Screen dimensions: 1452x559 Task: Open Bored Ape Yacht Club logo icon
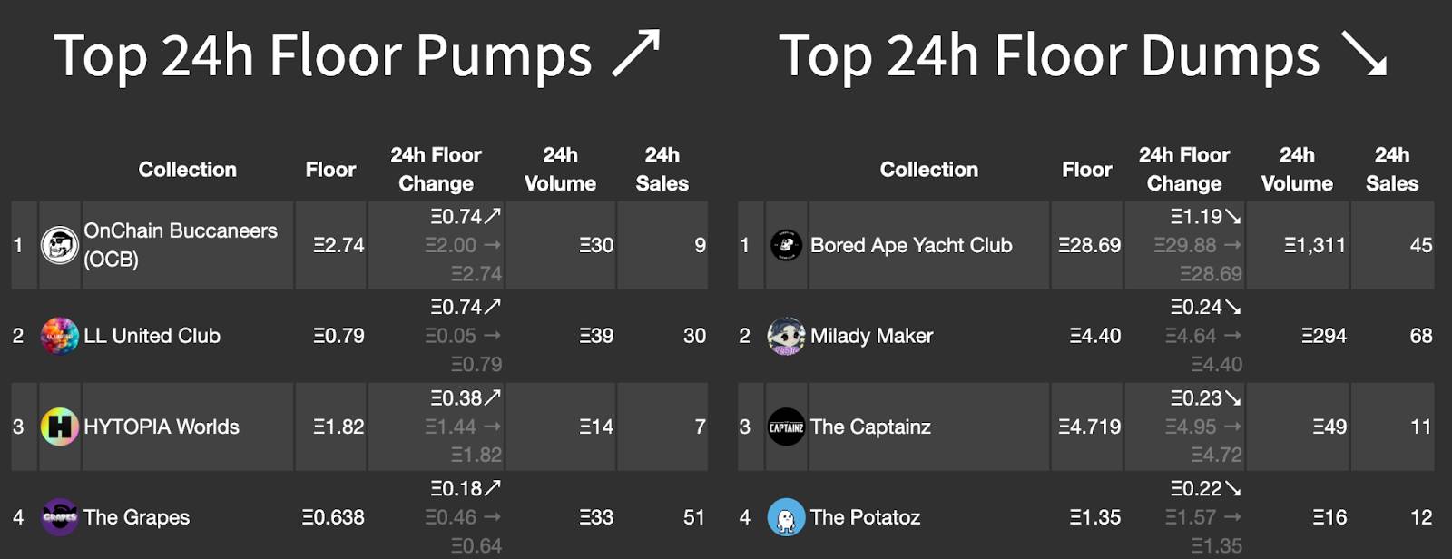click(x=786, y=245)
